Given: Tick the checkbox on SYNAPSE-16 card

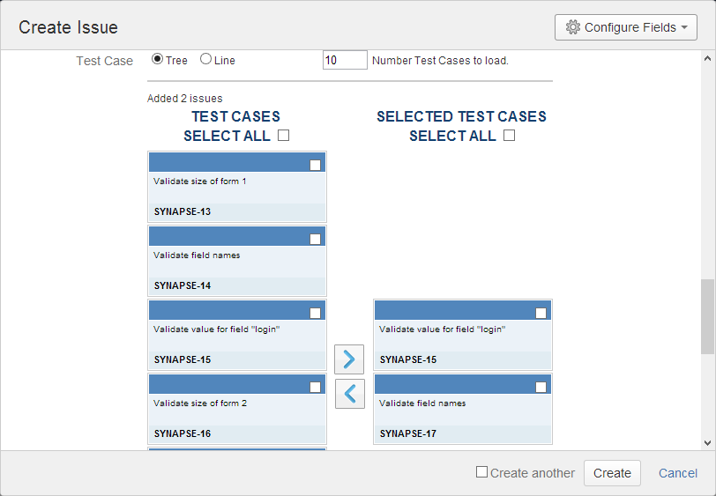Looking at the screenshot, I should (316, 387).
